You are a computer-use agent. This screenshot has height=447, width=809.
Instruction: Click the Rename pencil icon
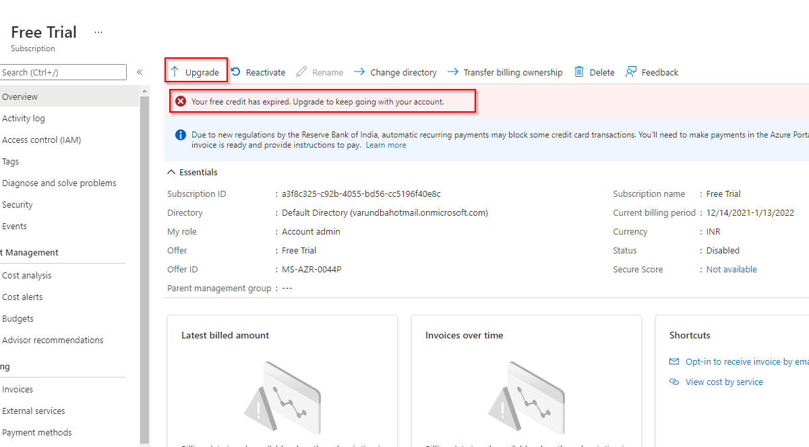pos(301,71)
